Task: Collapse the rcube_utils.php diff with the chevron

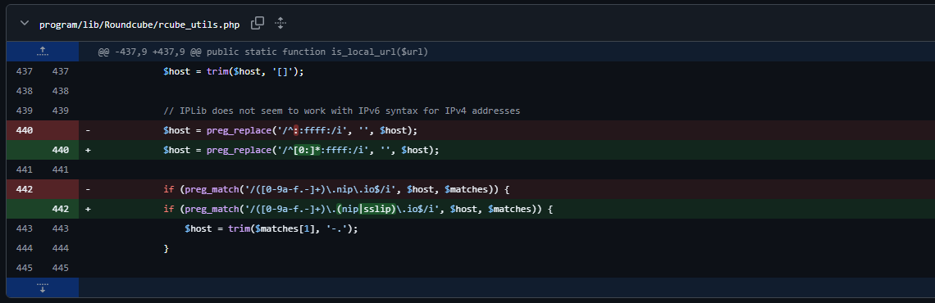Action: click(x=25, y=23)
